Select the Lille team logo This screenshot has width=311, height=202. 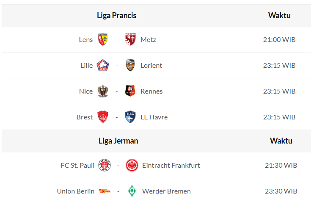[103, 65]
